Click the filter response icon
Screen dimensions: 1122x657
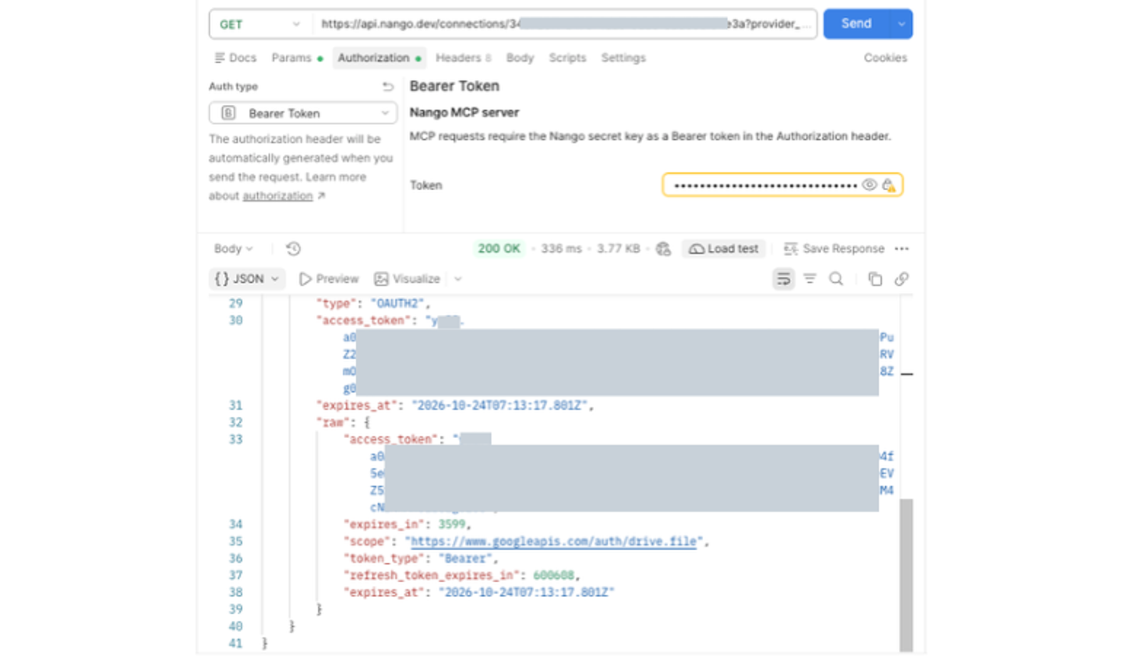[810, 279]
